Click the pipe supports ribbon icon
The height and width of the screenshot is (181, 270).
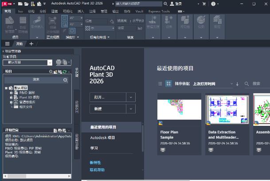tap(153, 20)
